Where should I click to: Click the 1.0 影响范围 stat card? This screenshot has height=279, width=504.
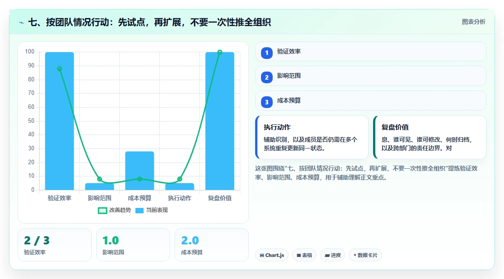(x=133, y=245)
